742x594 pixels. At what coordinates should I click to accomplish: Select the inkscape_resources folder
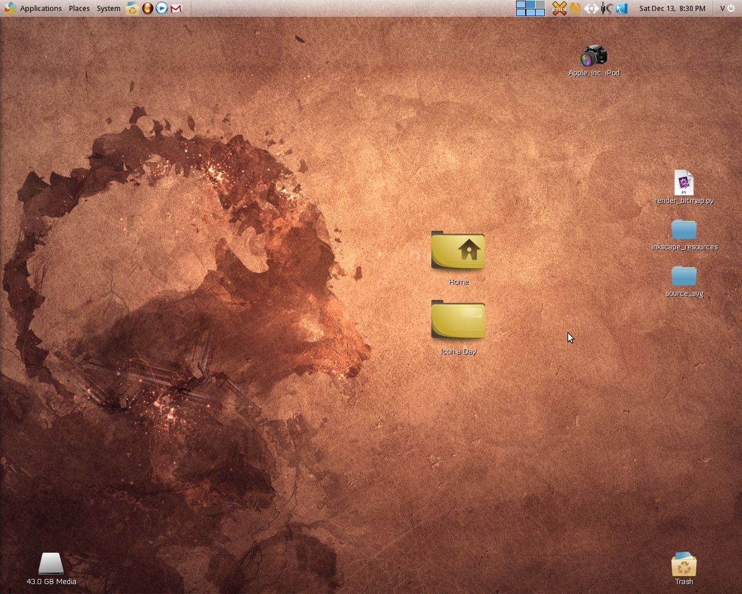[x=684, y=230]
